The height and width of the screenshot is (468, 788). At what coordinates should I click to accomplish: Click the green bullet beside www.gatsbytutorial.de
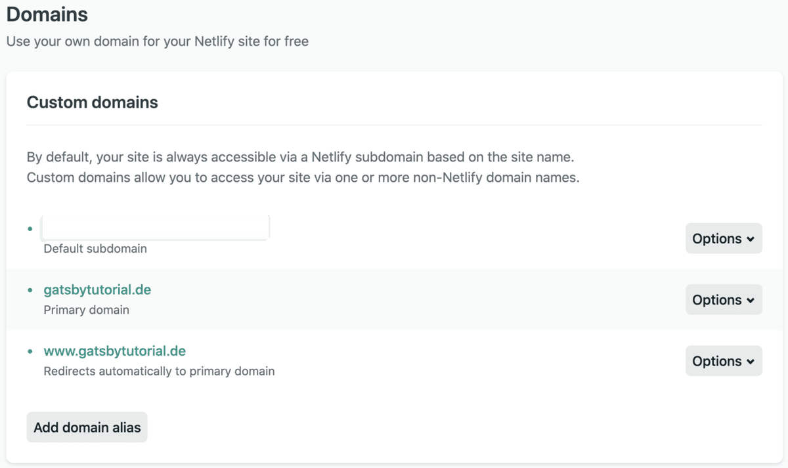[x=30, y=351]
